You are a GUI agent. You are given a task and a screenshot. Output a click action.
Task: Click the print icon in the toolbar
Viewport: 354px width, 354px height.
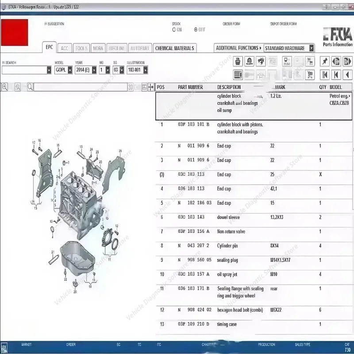(x=238, y=61)
